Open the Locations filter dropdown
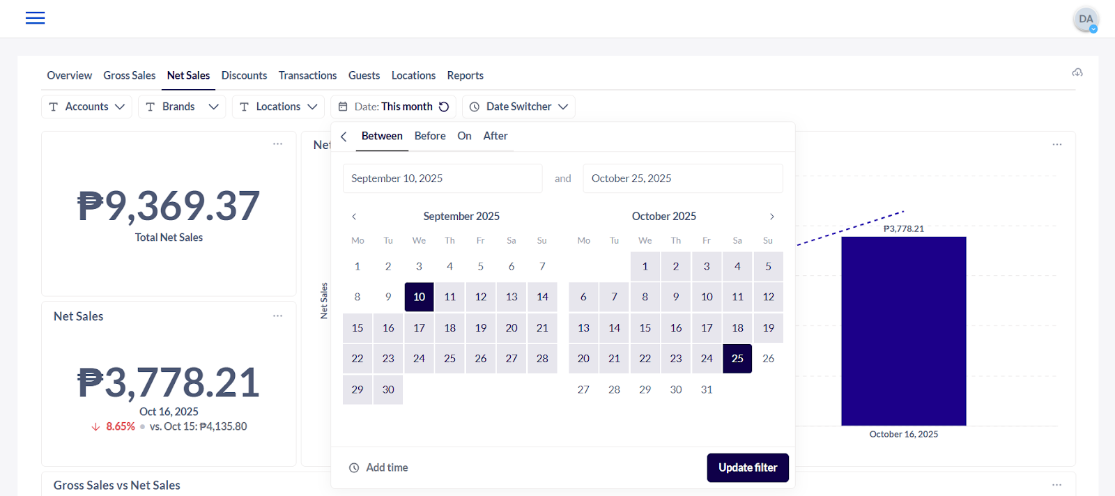This screenshot has height=496, width=1115. 278,107
